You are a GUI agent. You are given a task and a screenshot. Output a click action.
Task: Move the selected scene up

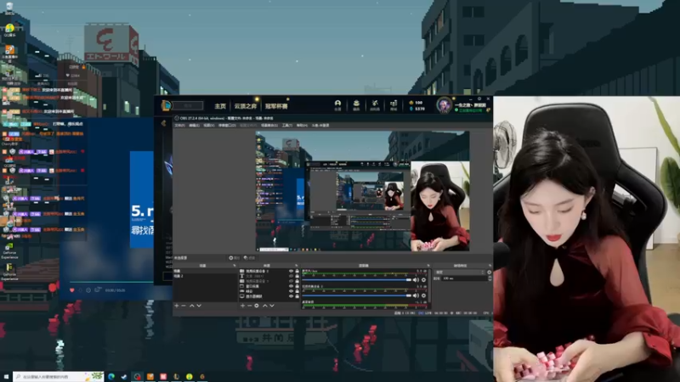click(x=192, y=306)
